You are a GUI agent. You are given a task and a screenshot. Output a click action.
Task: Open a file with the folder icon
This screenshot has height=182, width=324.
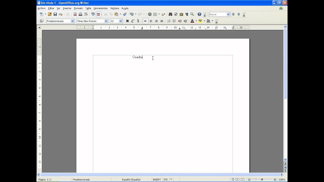[x=50, y=14]
